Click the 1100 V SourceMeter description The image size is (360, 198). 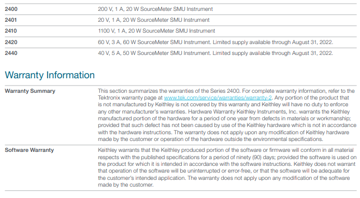coord(156,31)
